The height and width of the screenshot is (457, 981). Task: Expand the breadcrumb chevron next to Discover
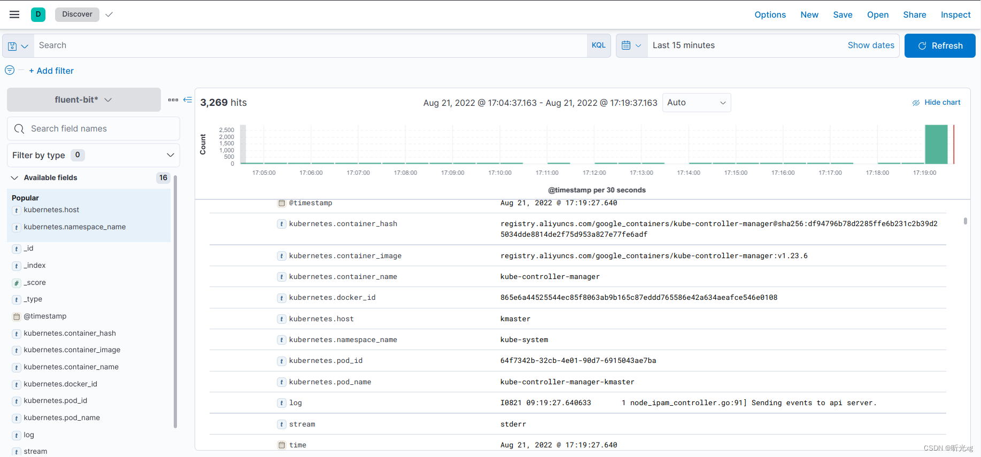point(109,14)
